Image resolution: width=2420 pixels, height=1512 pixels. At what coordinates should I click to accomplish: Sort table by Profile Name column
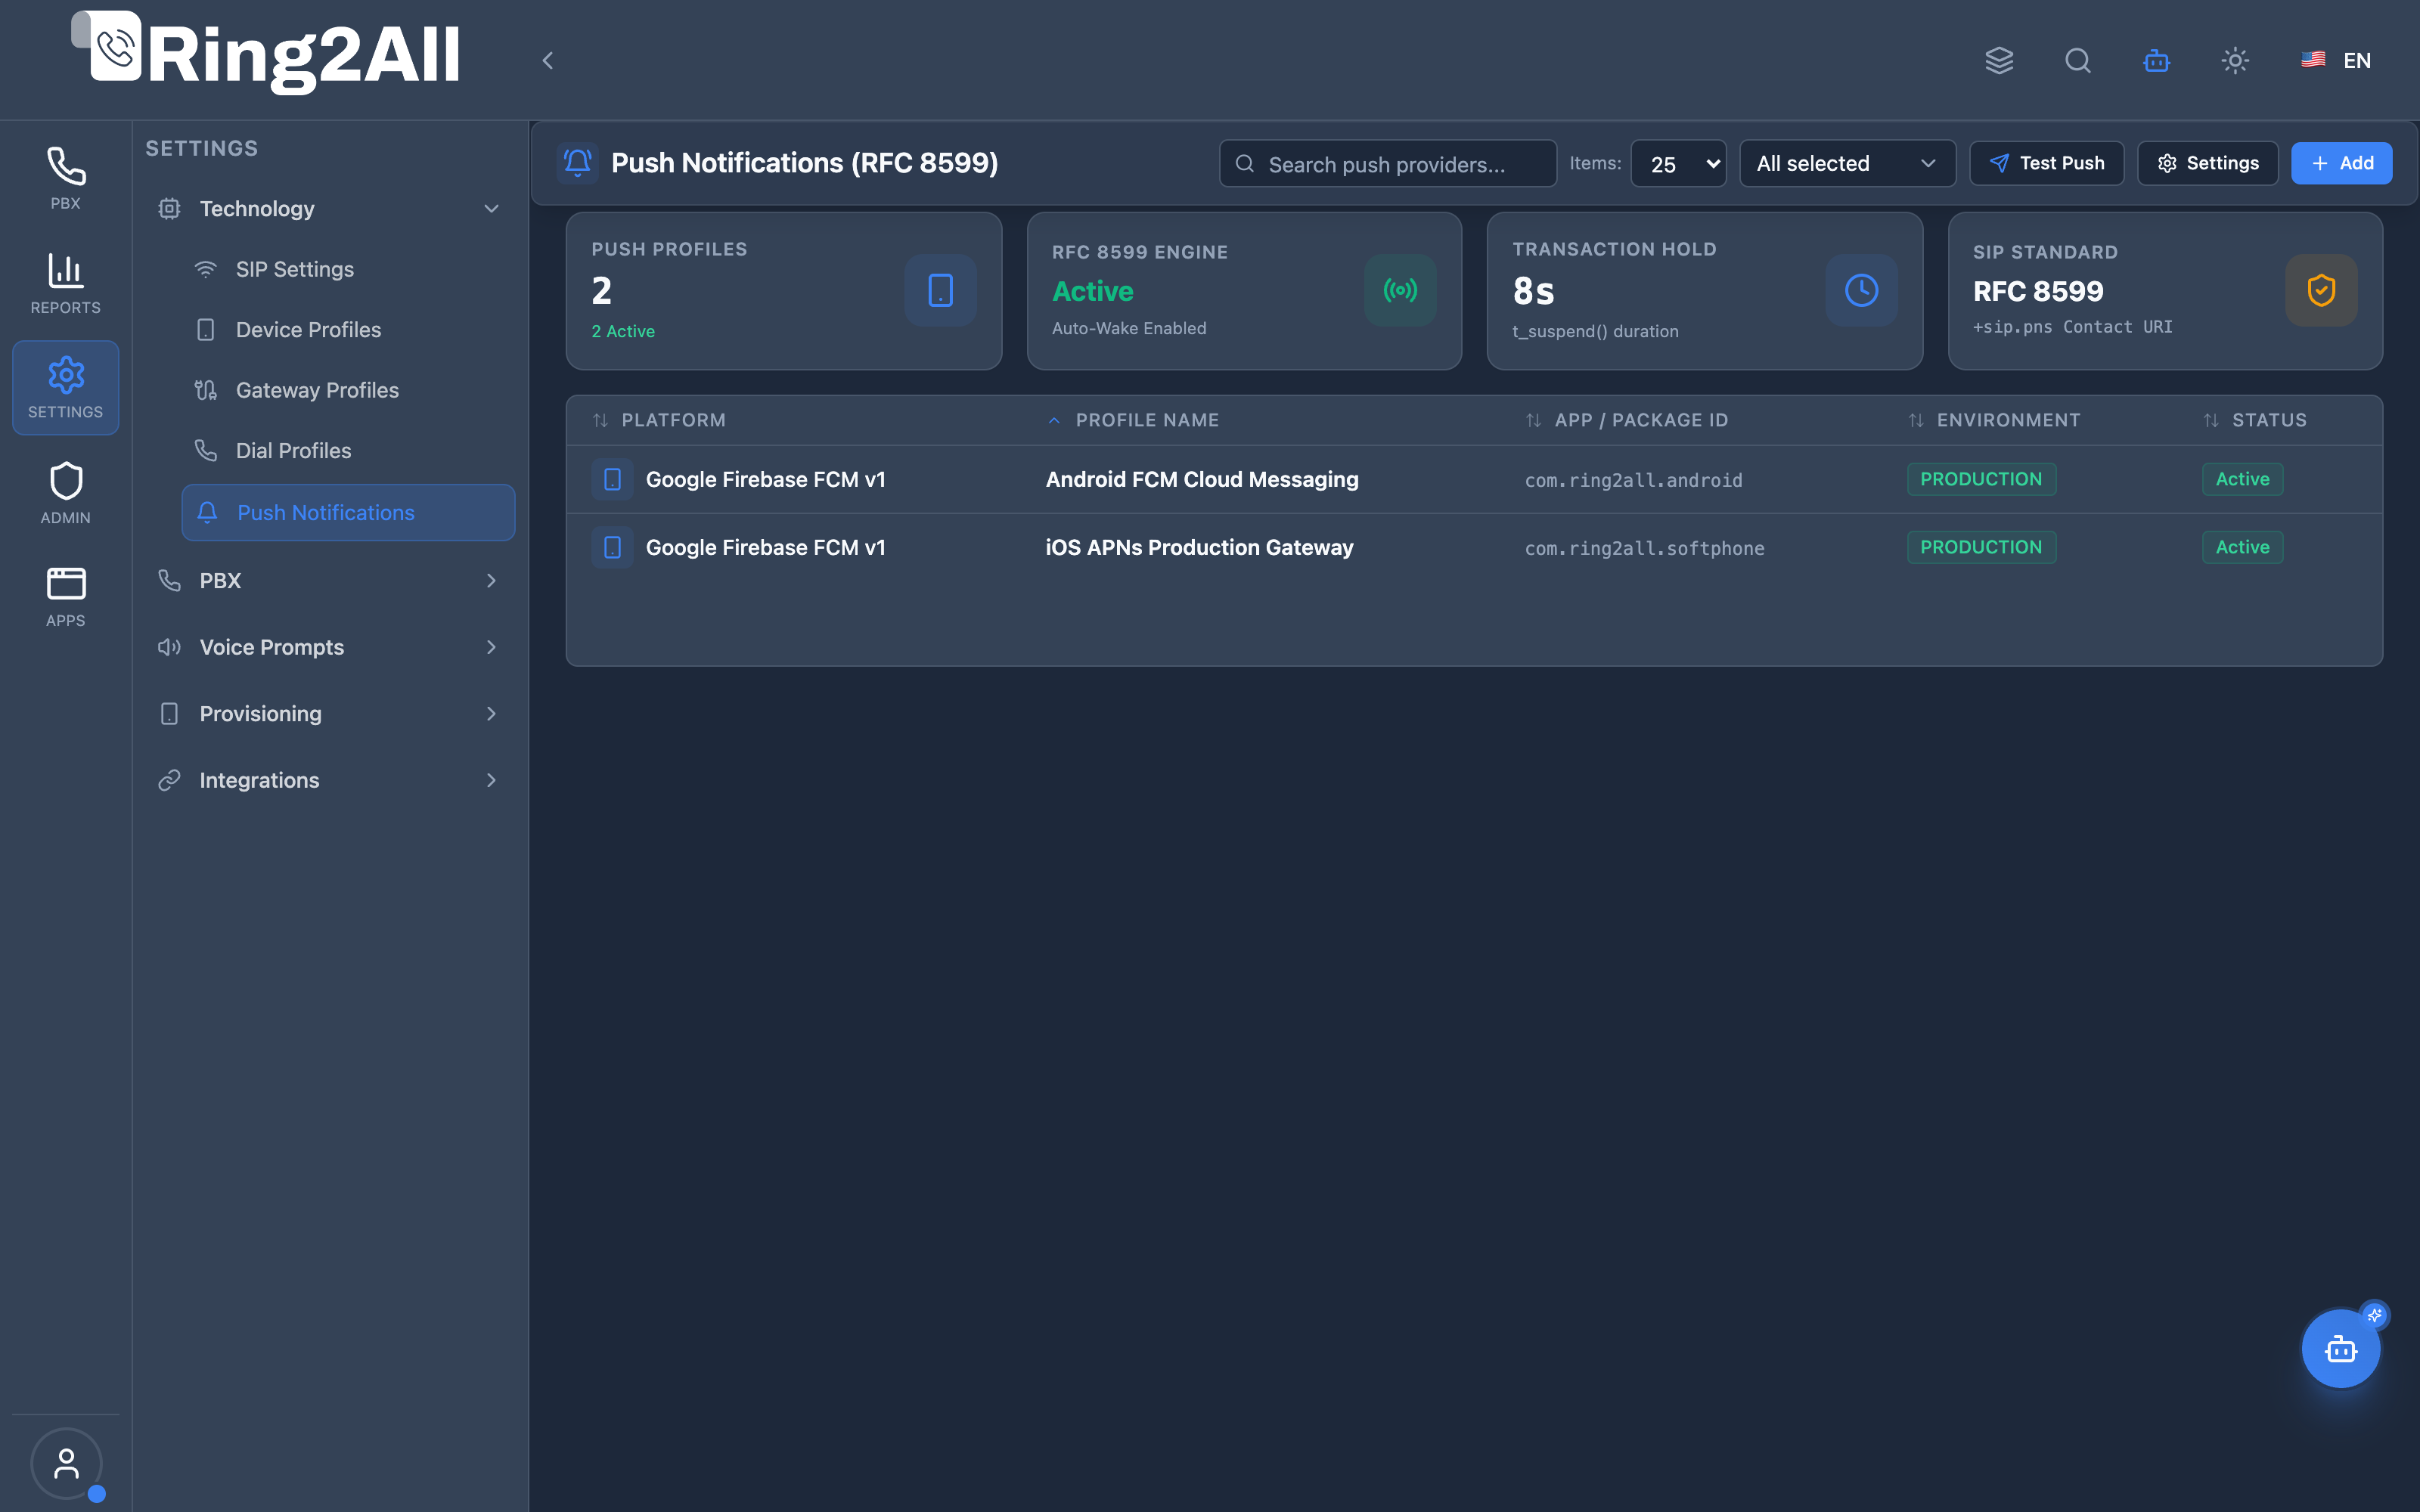pos(1133,420)
